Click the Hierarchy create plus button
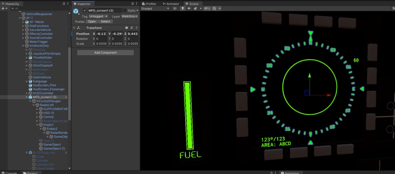This screenshot has width=395, height=174. (x=3, y=8)
